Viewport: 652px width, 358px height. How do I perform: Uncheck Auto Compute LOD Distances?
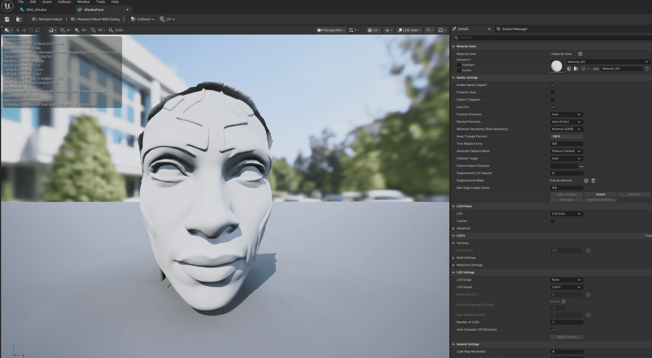click(552, 330)
